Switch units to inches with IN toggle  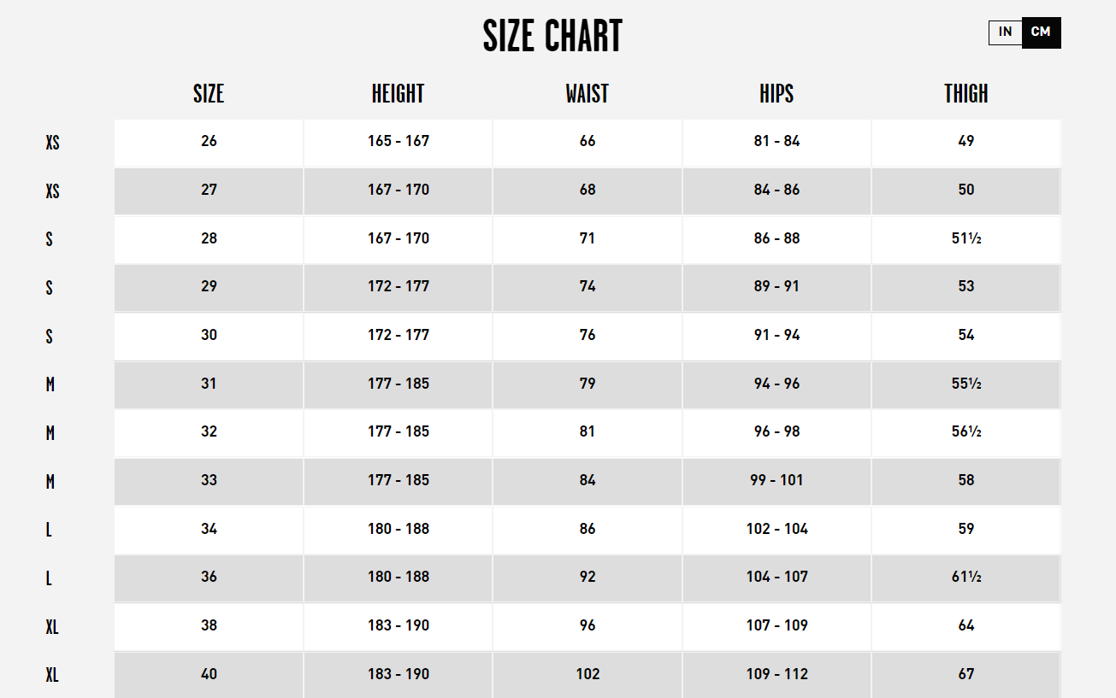pyautogui.click(x=1006, y=32)
